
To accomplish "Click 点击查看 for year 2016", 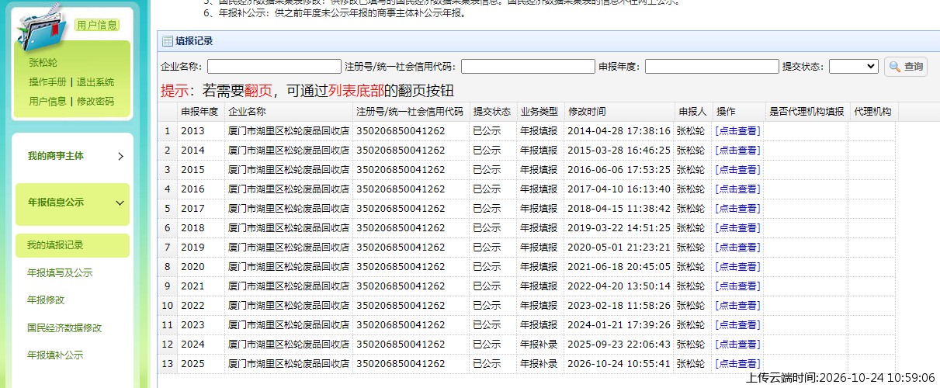I will (737, 189).
